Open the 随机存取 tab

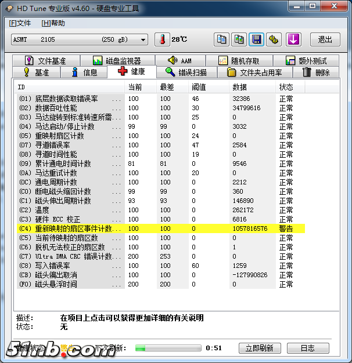[239, 61]
